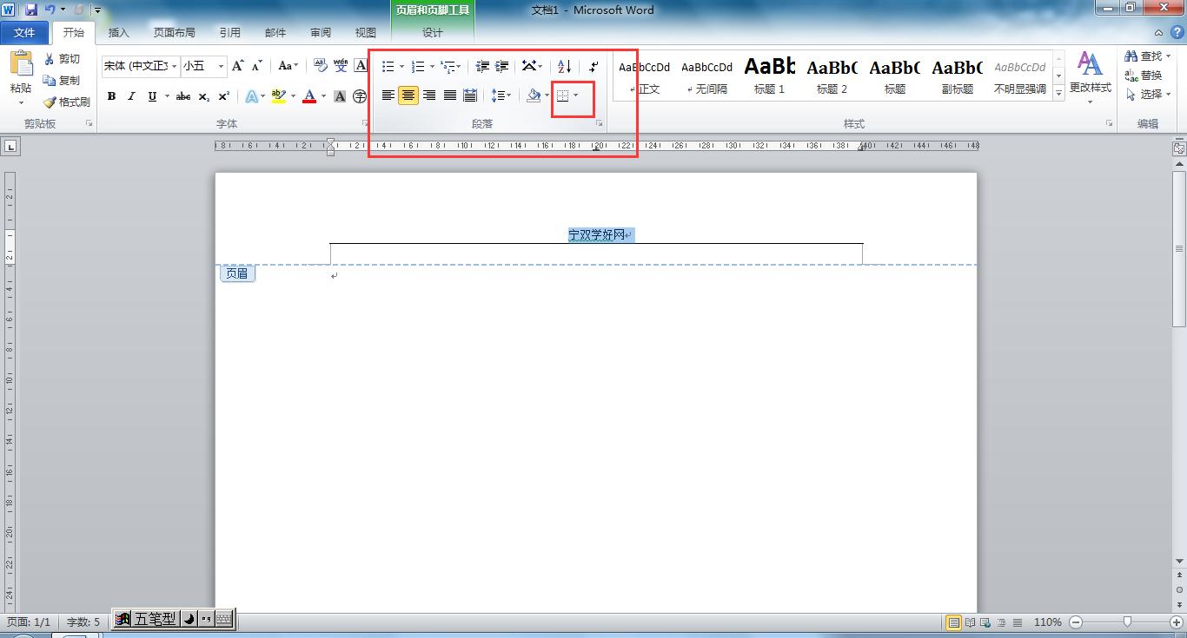Save the document from the quick access toolbar
Screen dimensions: 1187x638
coord(31,10)
